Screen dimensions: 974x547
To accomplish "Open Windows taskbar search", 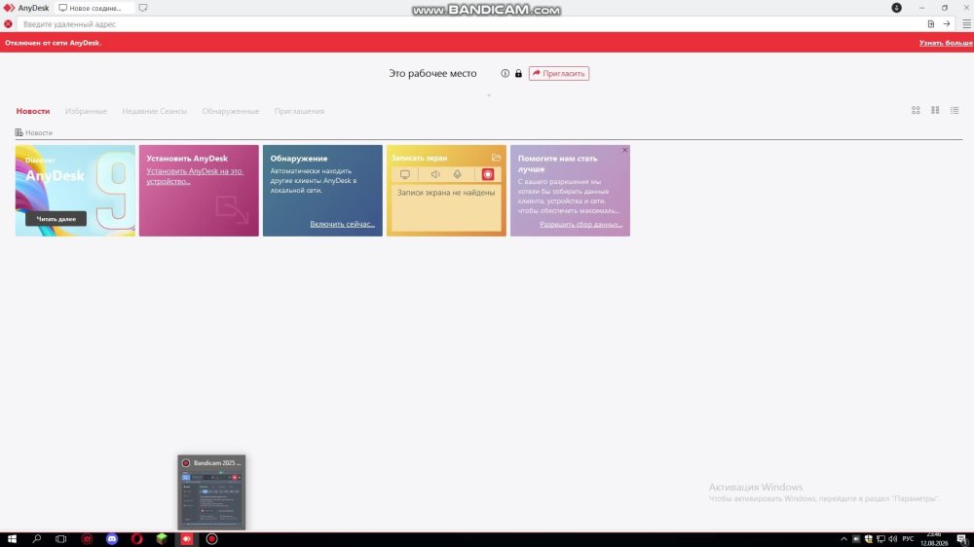I will tap(37, 539).
